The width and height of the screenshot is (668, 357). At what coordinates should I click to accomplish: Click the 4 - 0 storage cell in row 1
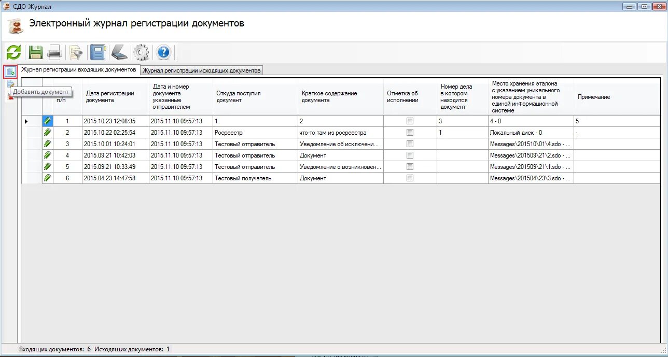[x=531, y=121]
